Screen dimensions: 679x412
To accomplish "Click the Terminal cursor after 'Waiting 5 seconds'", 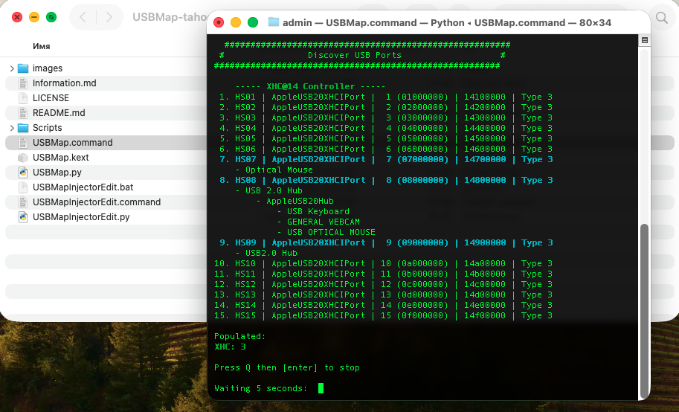I will (x=321, y=388).
